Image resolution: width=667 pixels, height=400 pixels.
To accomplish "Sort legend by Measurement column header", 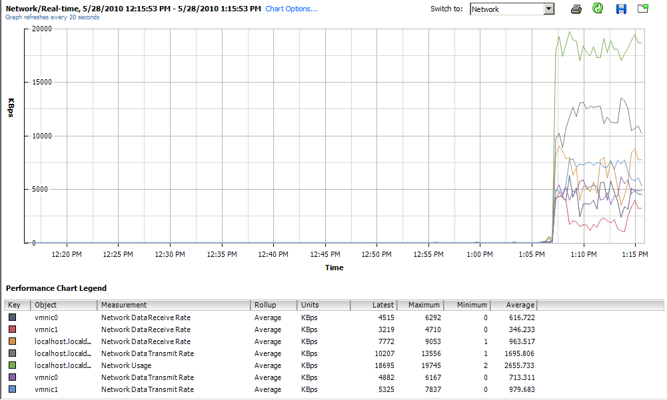I will coord(173,305).
